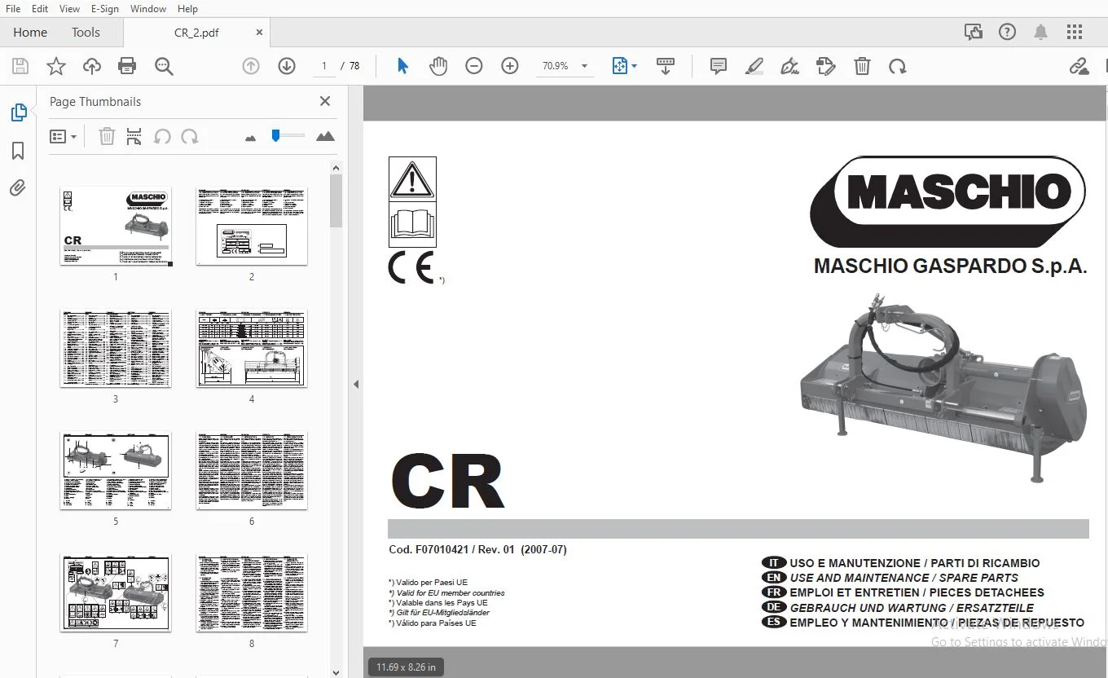Open the Edit menu

pyautogui.click(x=39, y=8)
